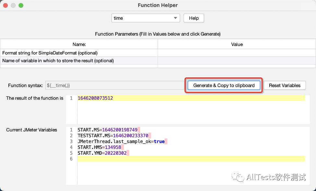Click the Help button
The image size is (316, 191).
pos(194,18)
